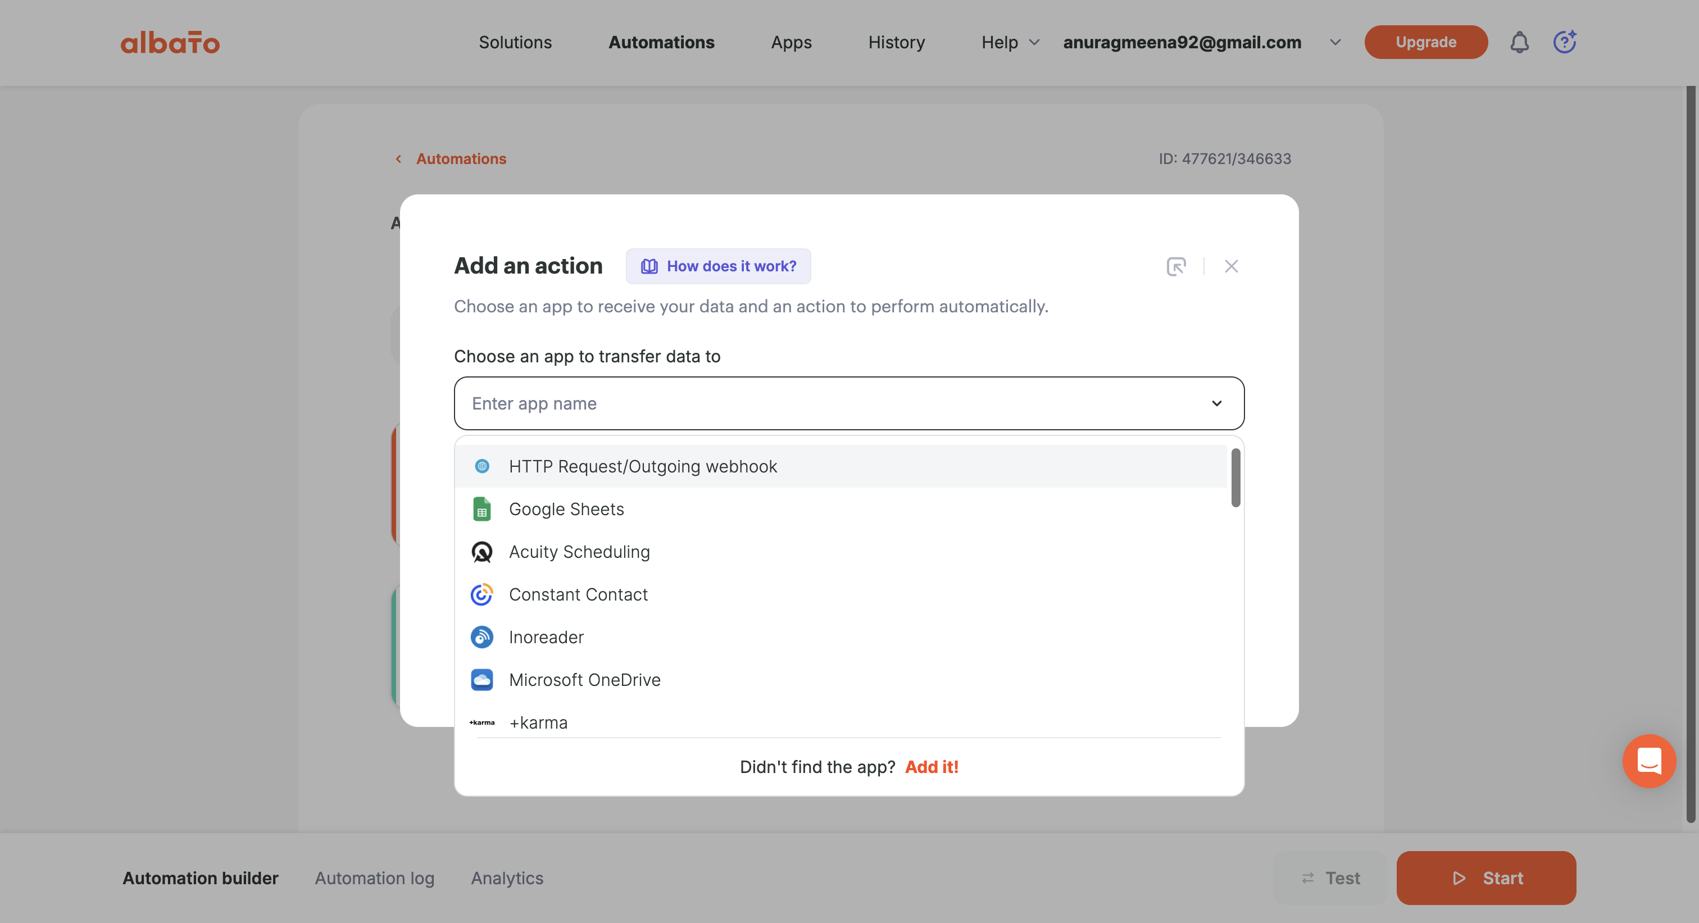Click the Acuity Scheduling icon
The image size is (1699, 923).
tap(482, 552)
